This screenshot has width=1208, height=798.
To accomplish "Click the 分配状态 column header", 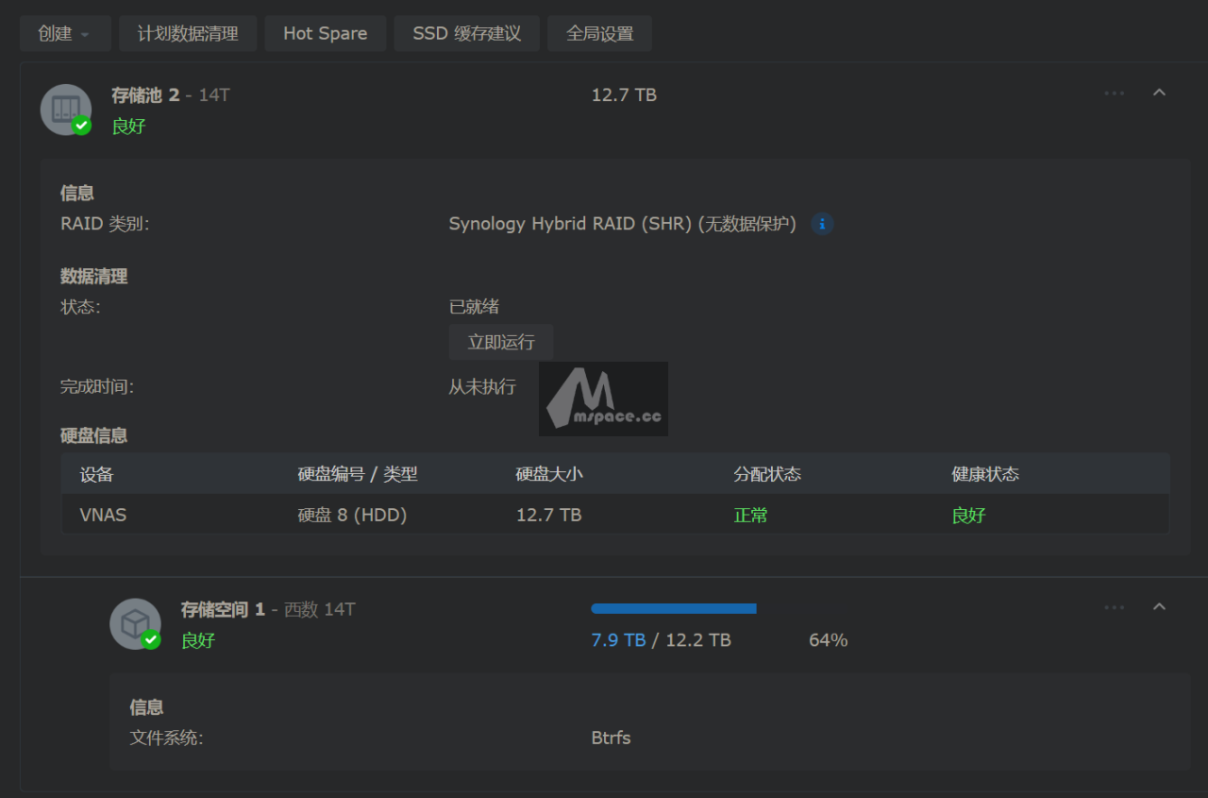I will pyautogui.click(x=767, y=474).
